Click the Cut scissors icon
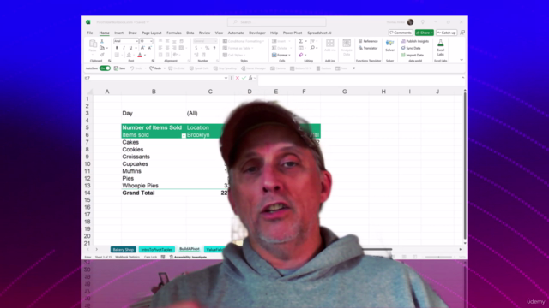The height and width of the screenshot is (308, 549). click(x=102, y=41)
